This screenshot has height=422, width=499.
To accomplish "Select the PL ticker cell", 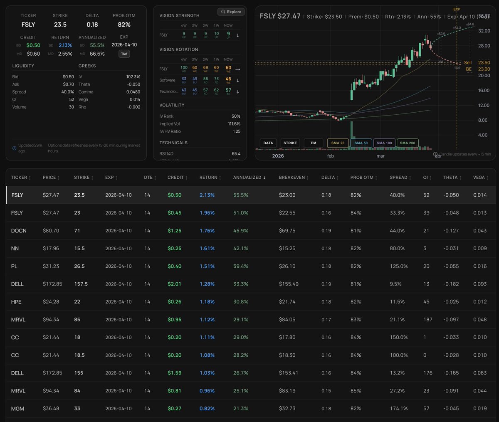I will [x=14, y=267].
